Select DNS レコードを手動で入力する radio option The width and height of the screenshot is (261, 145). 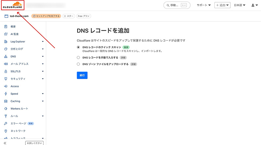point(78,57)
